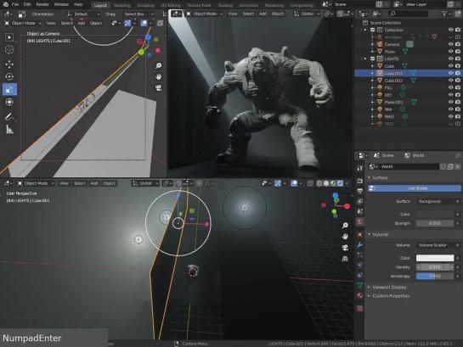
Task: Click the white Volume Color swatch
Action: click(x=435, y=258)
